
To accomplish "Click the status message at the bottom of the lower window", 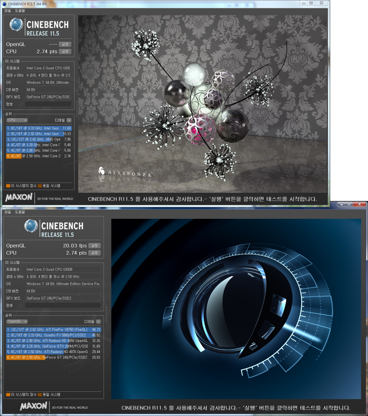I will tap(236, 408).
